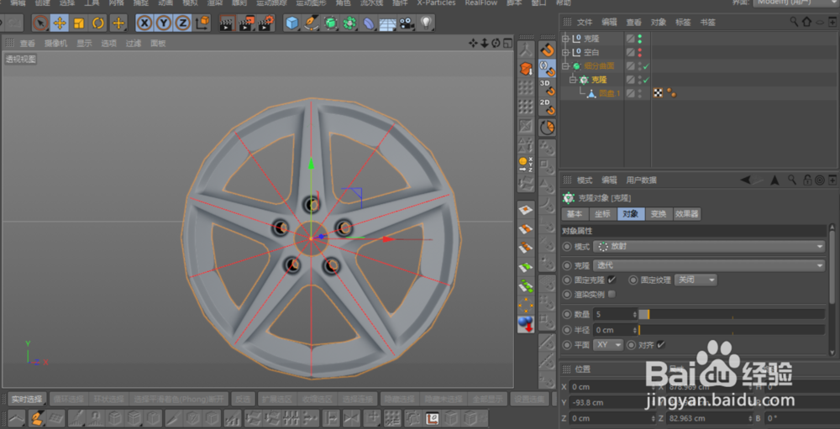The image size is (840, 429).
Task: Collapse the 细分曲面 object
Action: pyautogui.click(x=565, y=65)
